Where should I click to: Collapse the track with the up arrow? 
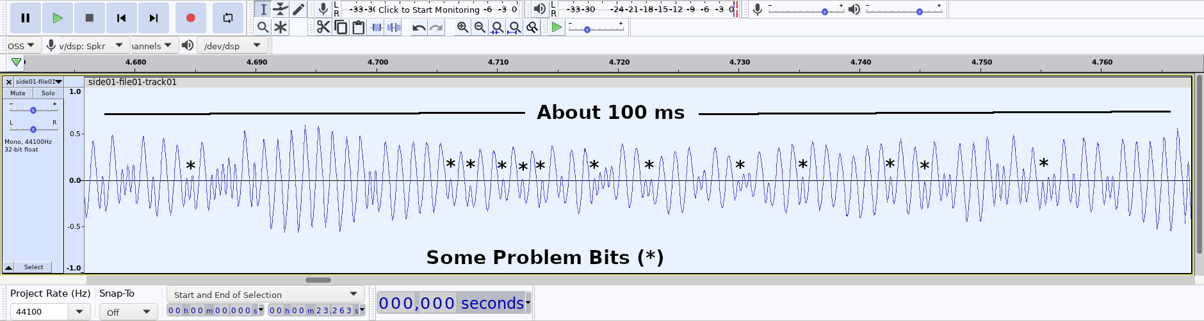8,267
